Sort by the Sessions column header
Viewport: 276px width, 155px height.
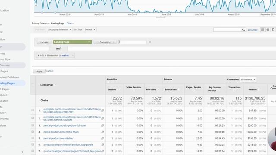coord(112,90)
